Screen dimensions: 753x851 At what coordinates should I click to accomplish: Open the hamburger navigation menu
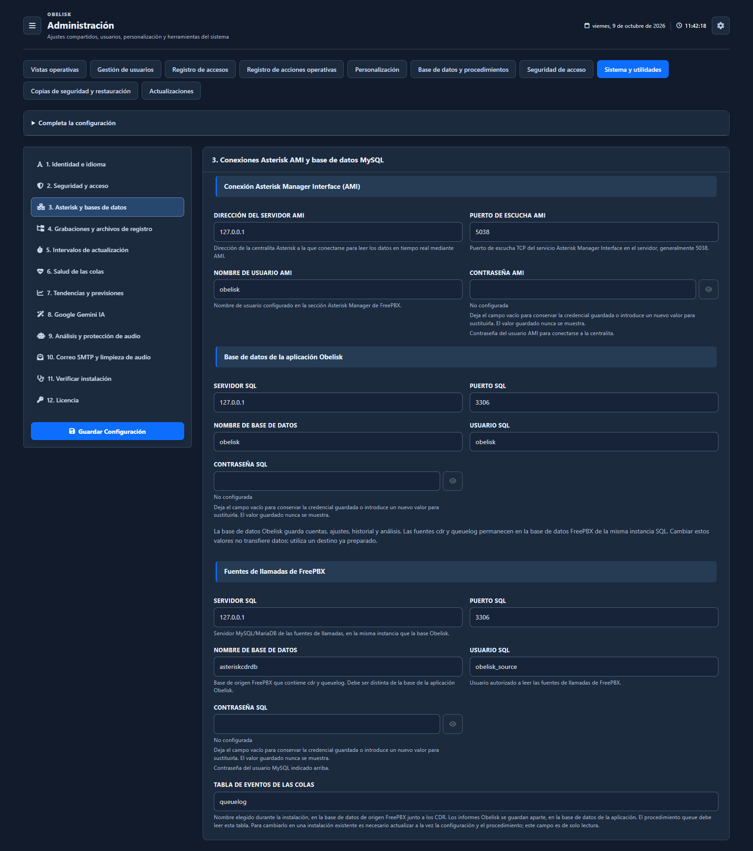click(x=32, y=26)
